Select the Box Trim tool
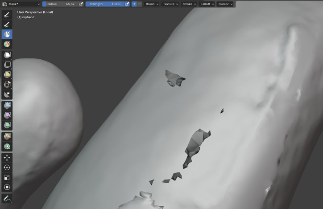323x209 pixels. tap(7, 84)
